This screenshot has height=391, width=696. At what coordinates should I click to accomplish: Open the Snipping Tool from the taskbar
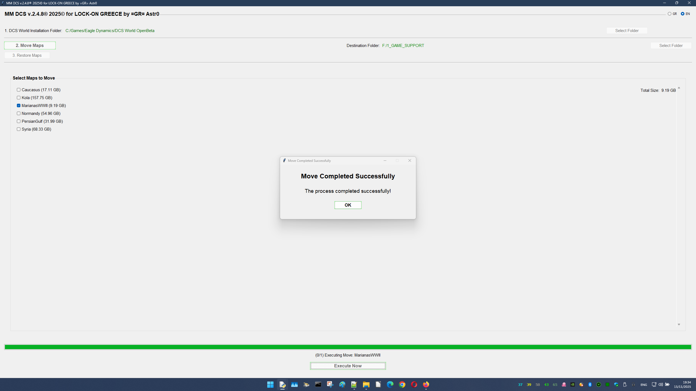[x=330, y=384]
